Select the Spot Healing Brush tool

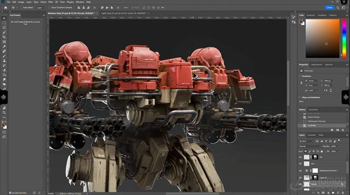point(4,51)
